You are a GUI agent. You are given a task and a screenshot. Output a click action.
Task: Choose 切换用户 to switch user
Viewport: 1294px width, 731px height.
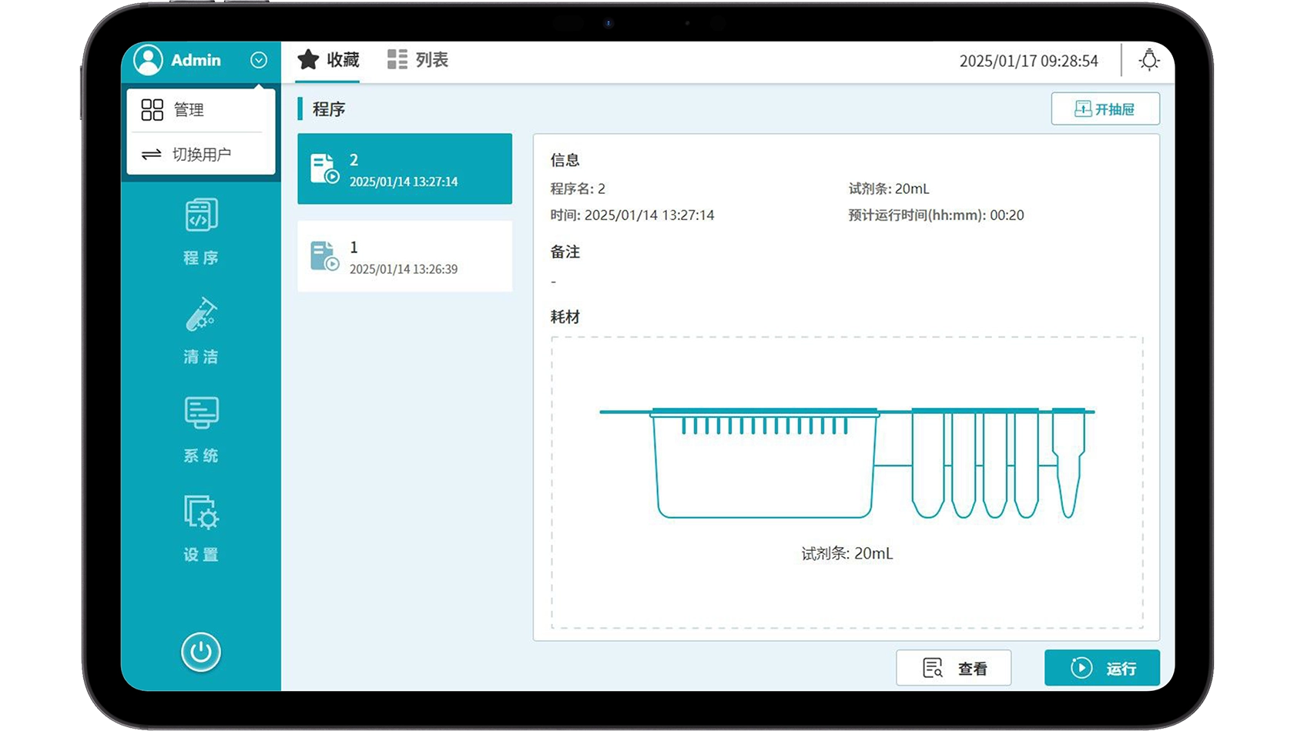click(200, 155)
